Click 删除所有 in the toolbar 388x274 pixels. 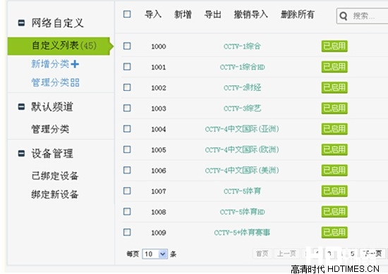pos(298,14)
